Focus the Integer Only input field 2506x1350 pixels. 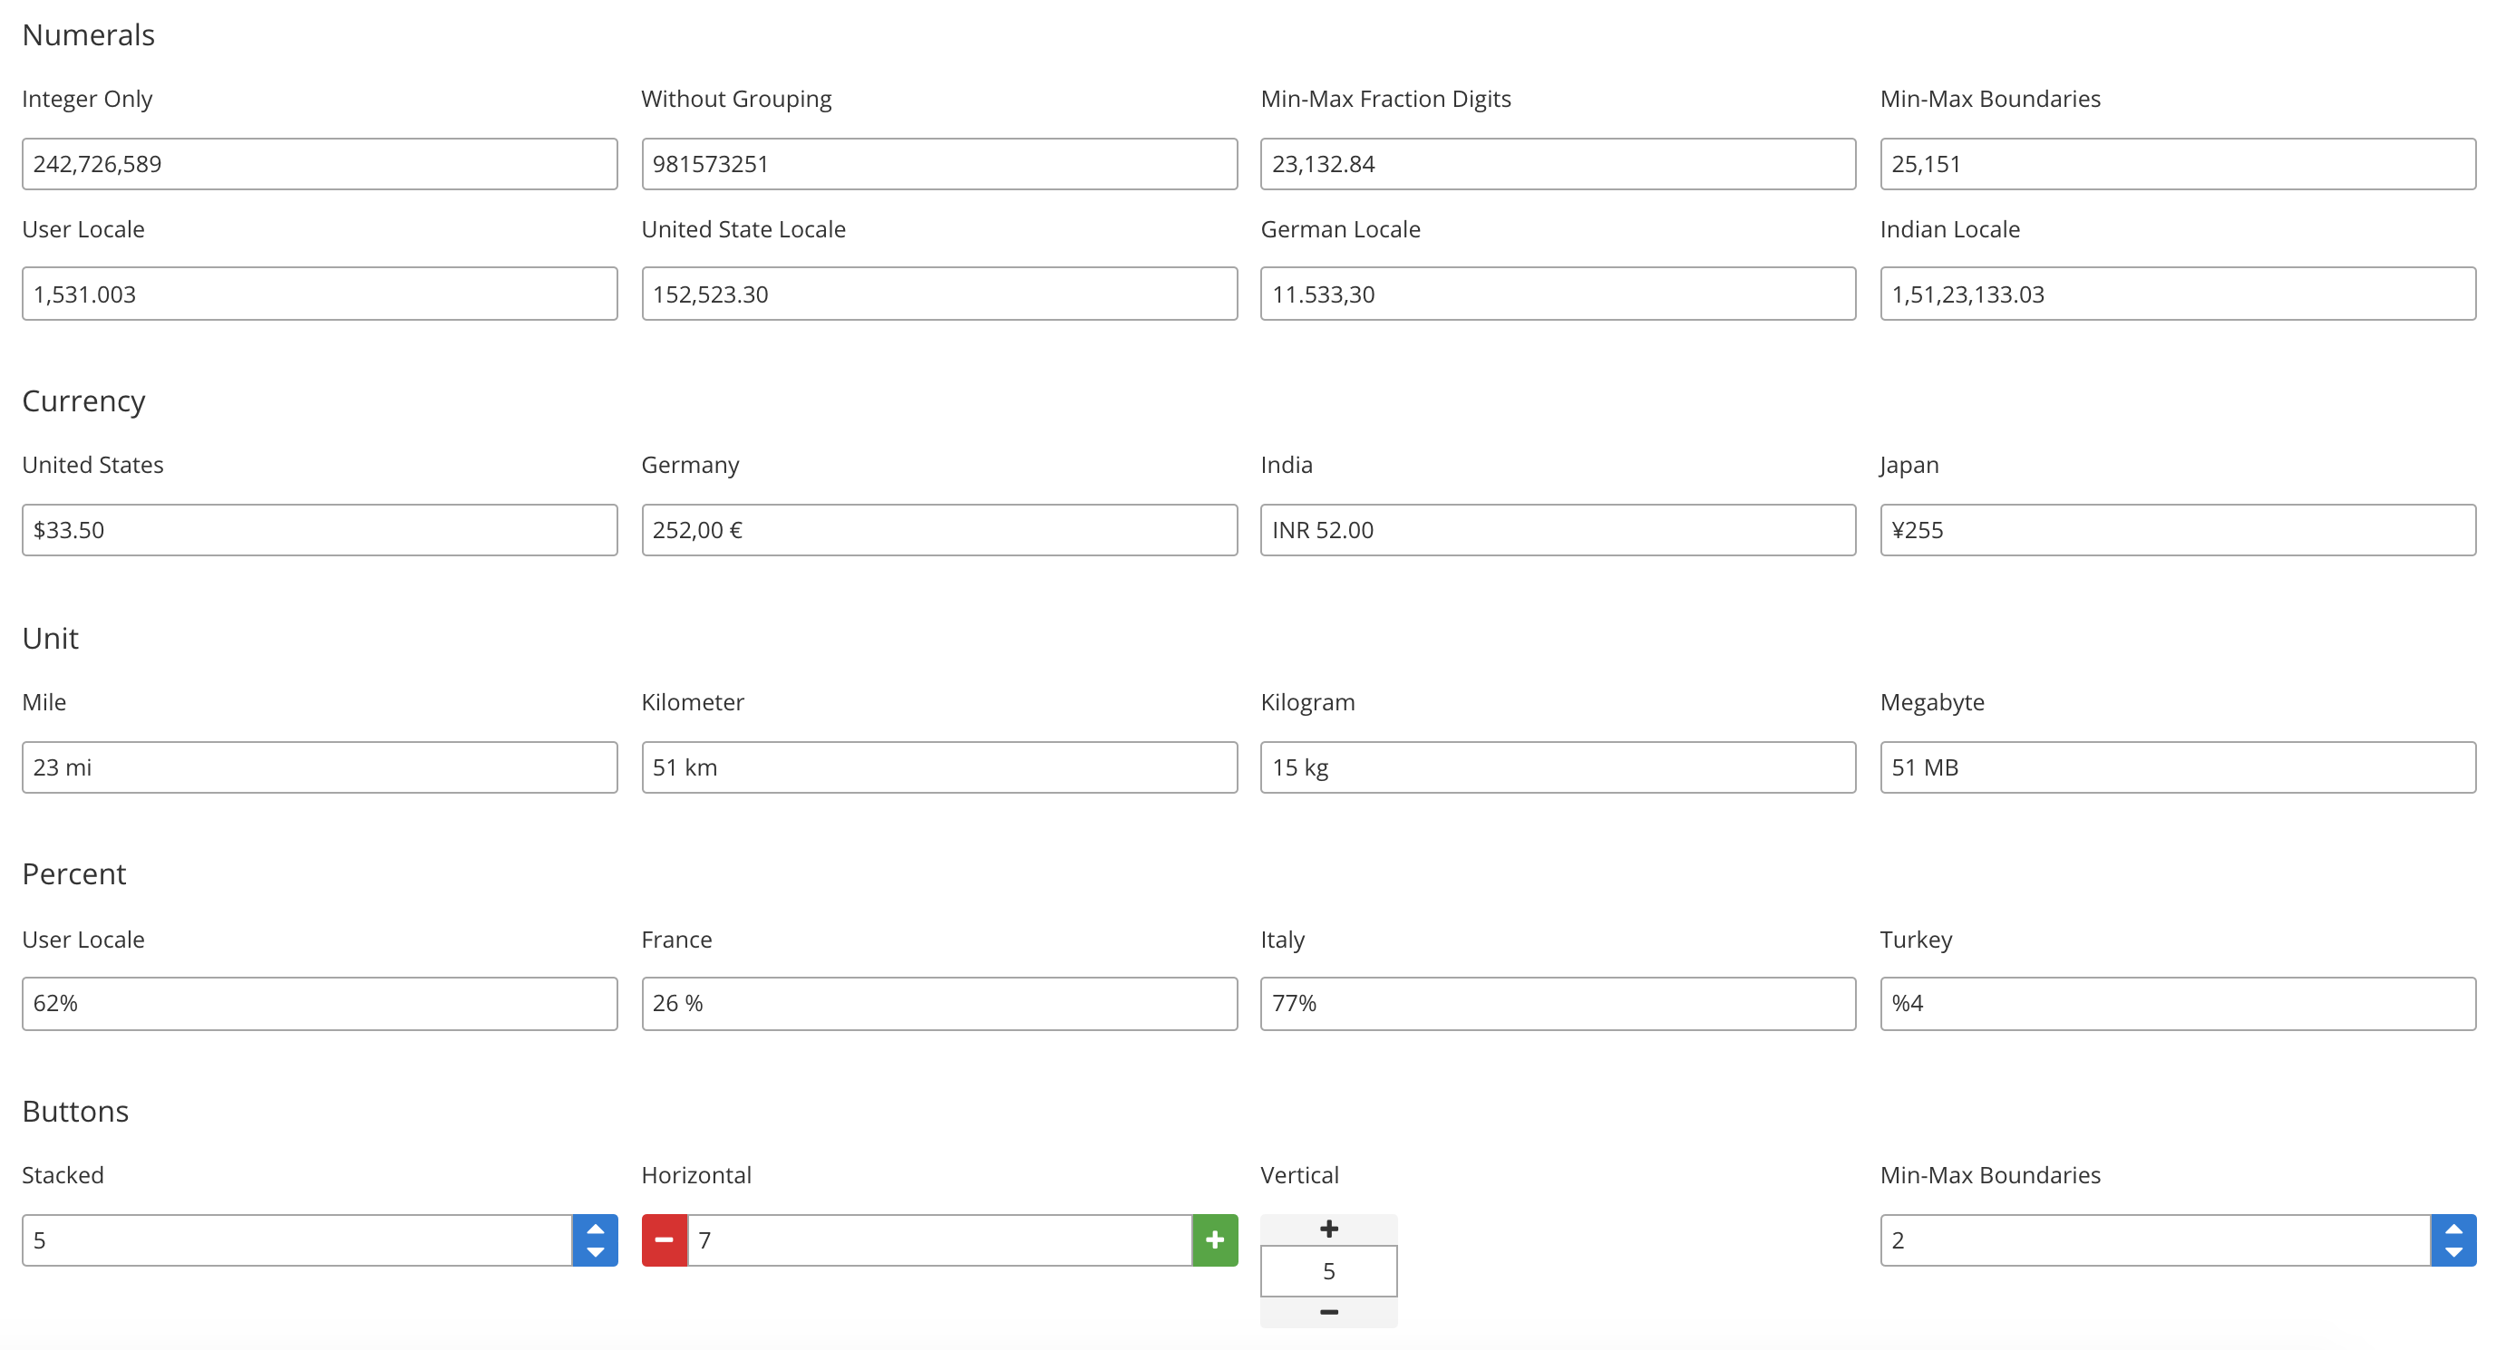[x=319, y=163]
